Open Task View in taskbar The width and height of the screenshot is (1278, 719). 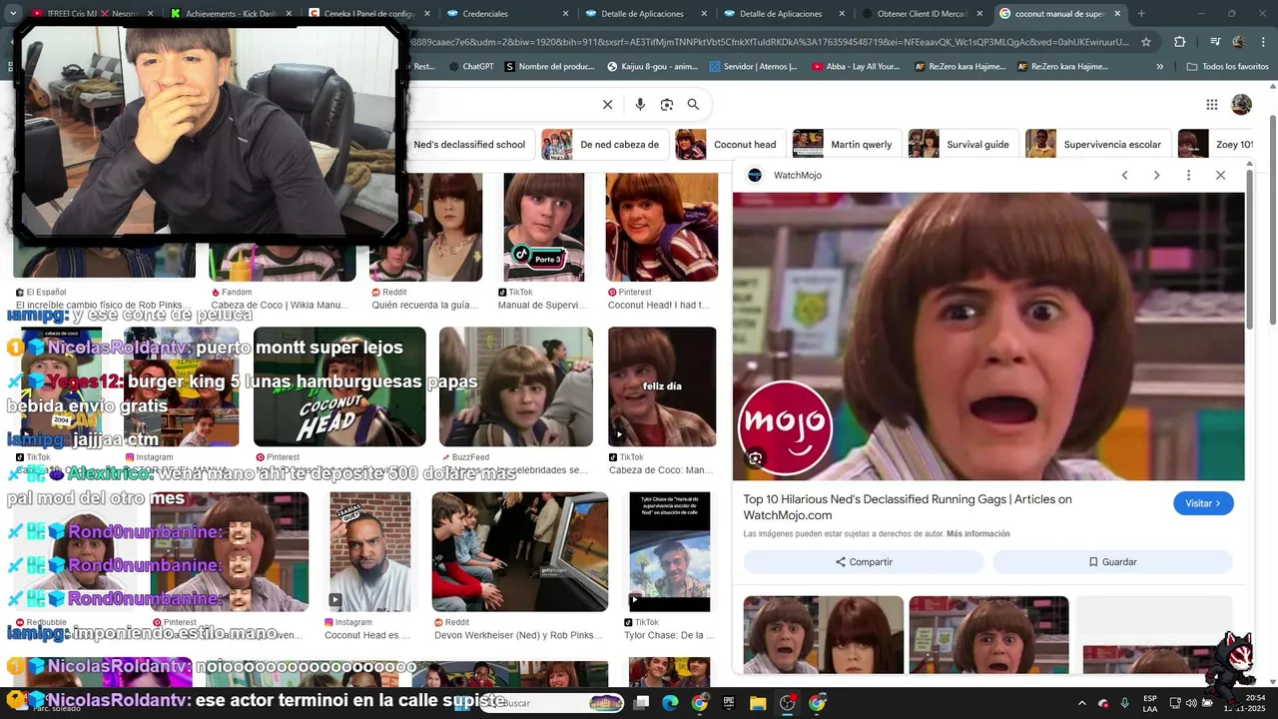pos(641,703)
